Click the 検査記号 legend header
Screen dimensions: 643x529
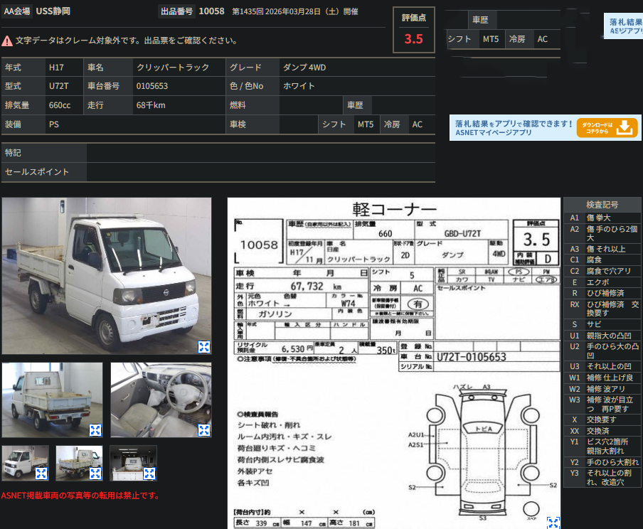click(x=602, y=205)
